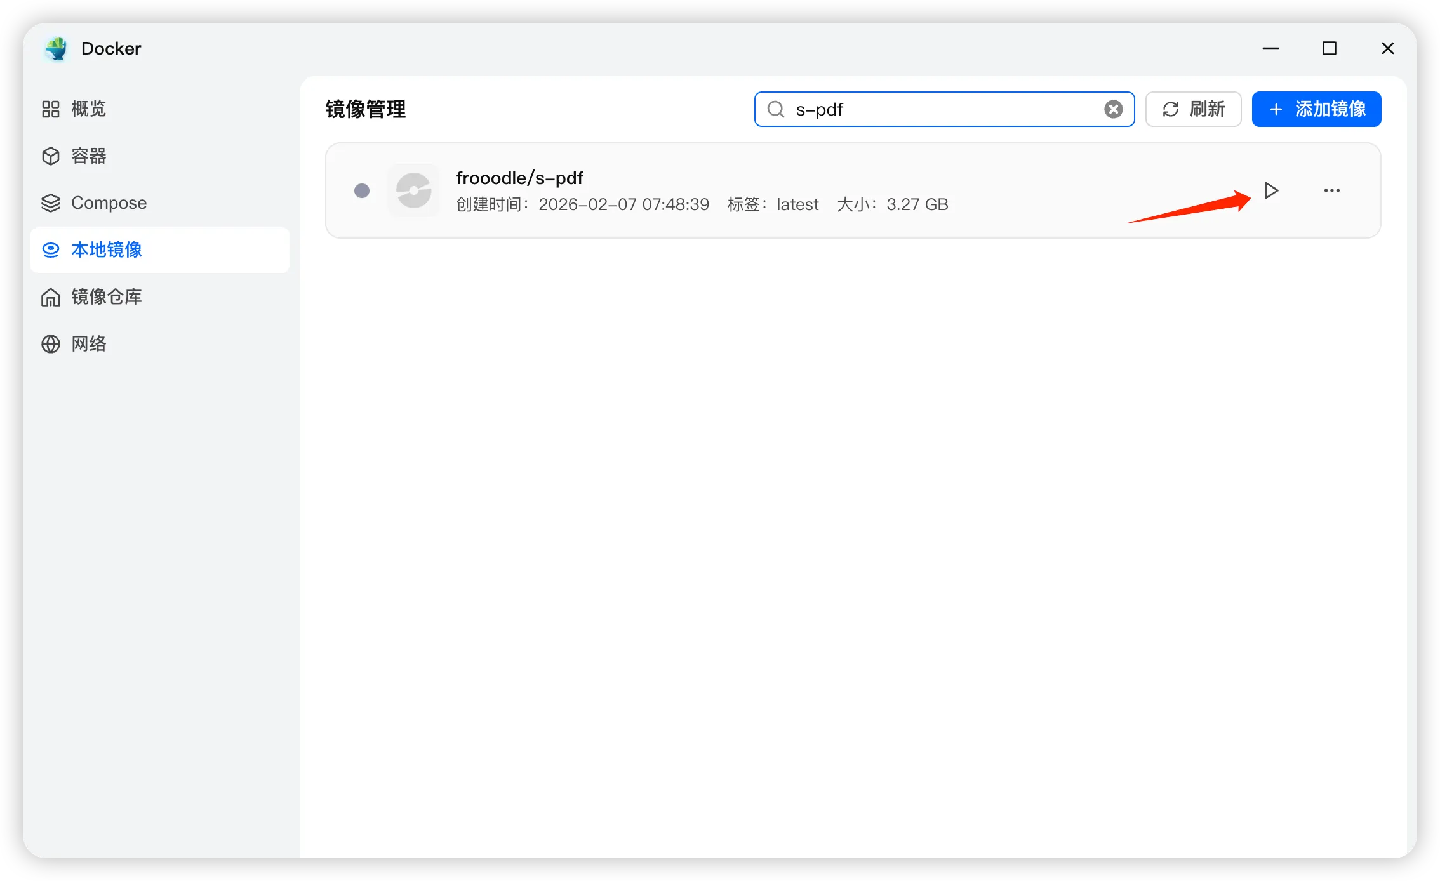The width and height of the screenshot is (1440, 881).
Task: Click the 容器 cube icon
Action: click(51, 156)
